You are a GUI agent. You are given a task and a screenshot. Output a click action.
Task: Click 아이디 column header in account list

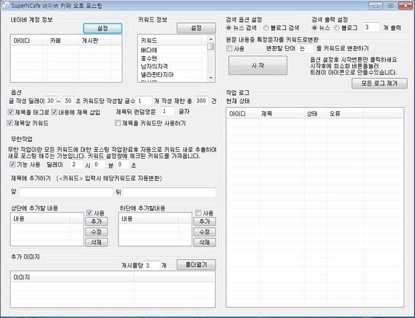pyautogui.click(x=27, y=41)
